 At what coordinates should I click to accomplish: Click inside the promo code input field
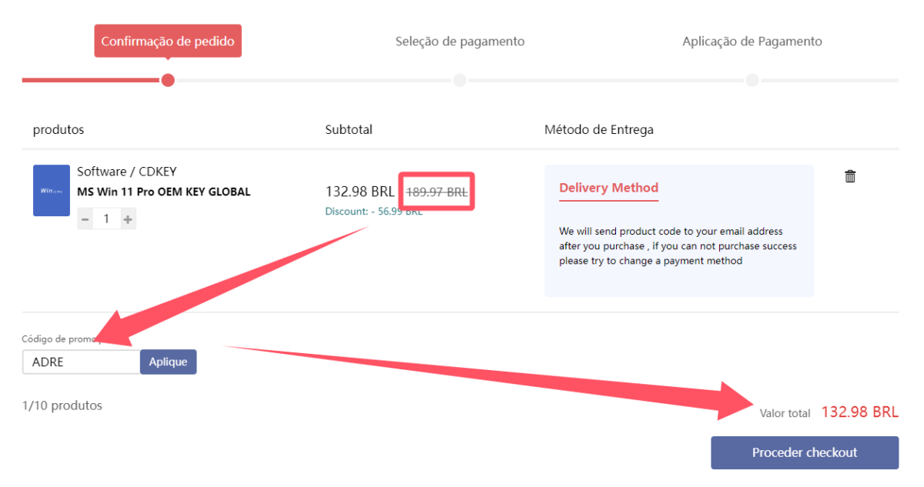pyautogui.click(x=81, y=362)
